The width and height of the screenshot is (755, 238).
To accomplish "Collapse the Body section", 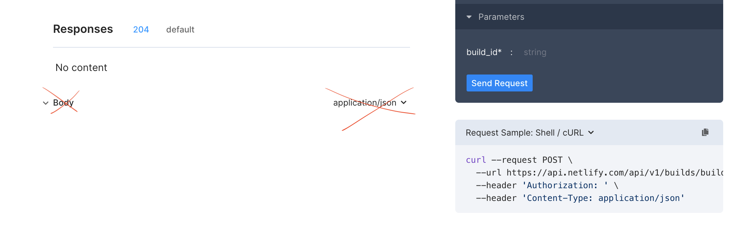I will [x=45, y=103].
